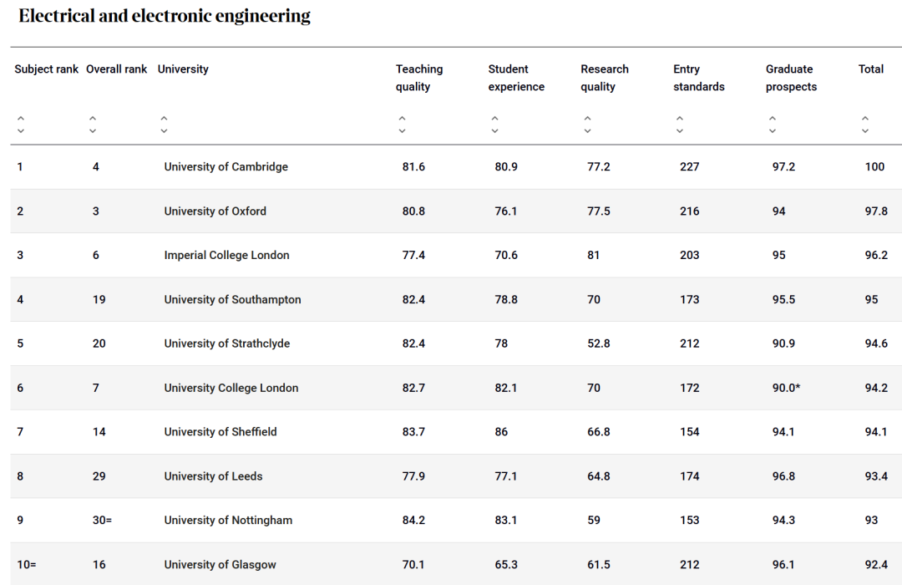Viewport: 902px width, 585px height.
Task: Sort Research quality ascending arrow
Action: click(x=587, y=118)
